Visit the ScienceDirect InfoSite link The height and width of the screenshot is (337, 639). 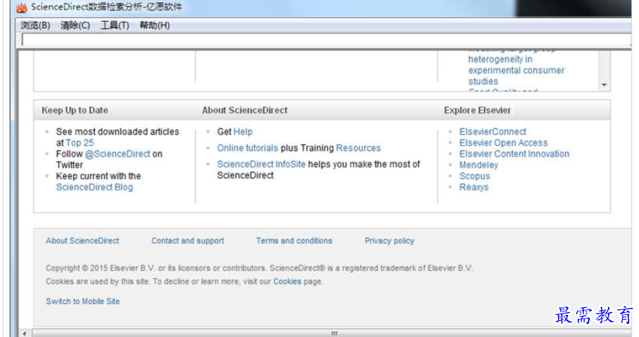[x=262, y=164]
